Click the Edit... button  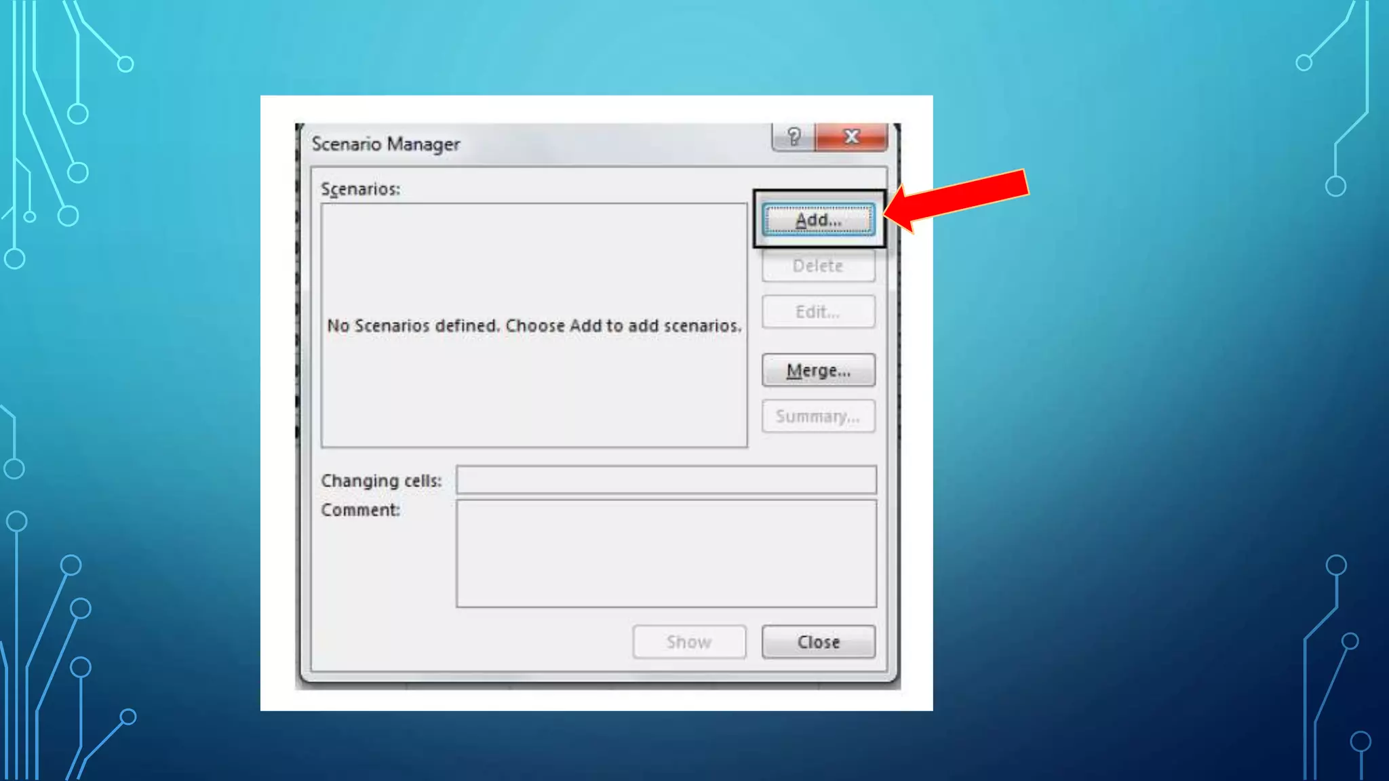pos(818,312)
